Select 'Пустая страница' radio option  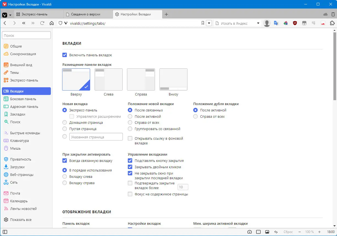point(65,129)
